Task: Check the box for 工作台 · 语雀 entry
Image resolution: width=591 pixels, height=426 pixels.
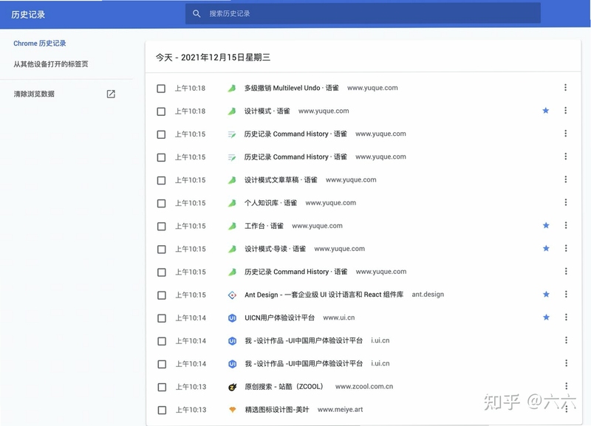Action: (161, 227)
